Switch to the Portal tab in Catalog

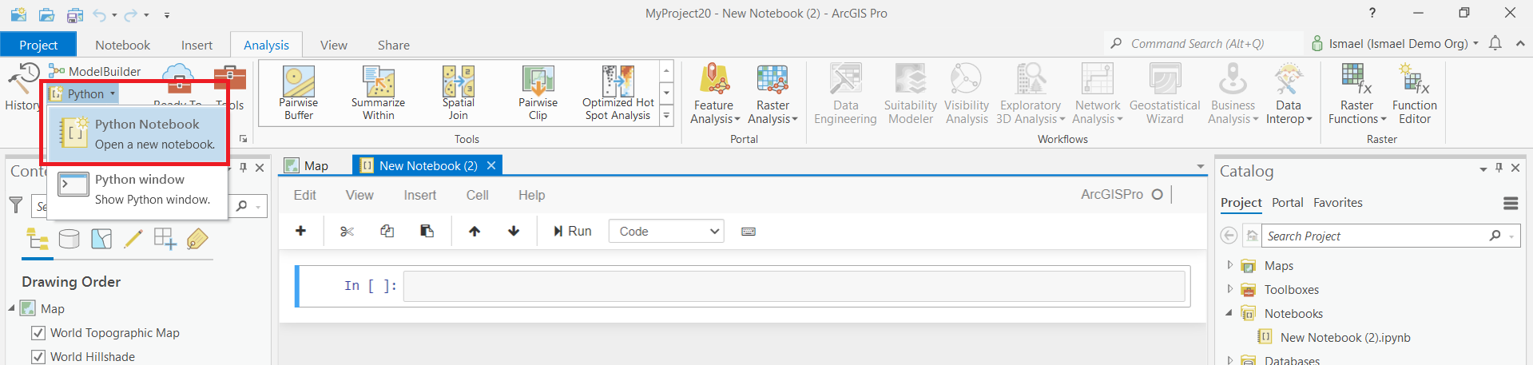(1288, 203)
